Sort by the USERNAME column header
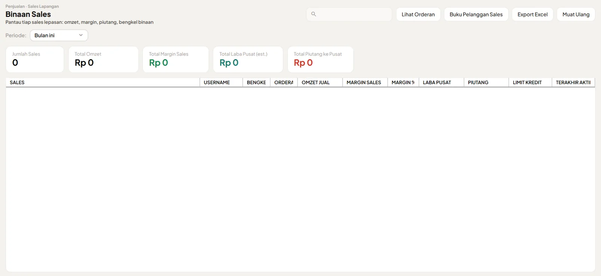This screenshot has height=276, width=601. 221,83
